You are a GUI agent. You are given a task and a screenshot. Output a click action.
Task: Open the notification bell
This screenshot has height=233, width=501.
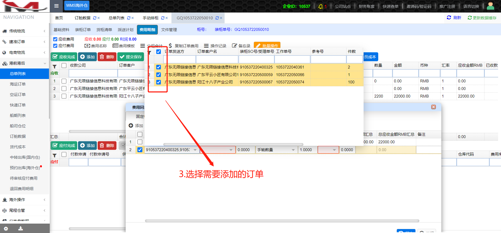(320, 6)
